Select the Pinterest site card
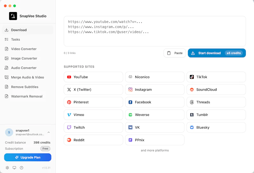This screenshot has height=173, width=254. [x=93, y=102]
